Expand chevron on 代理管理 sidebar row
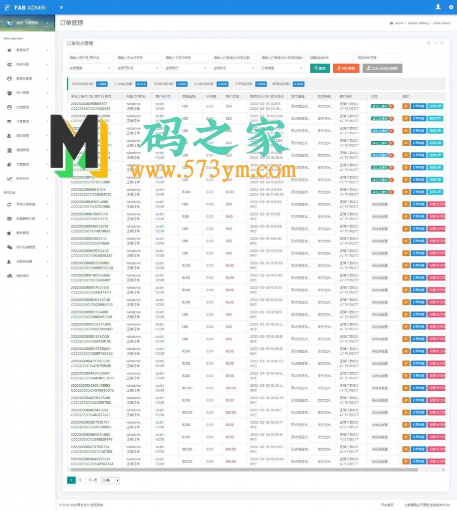 click(47, 107)
